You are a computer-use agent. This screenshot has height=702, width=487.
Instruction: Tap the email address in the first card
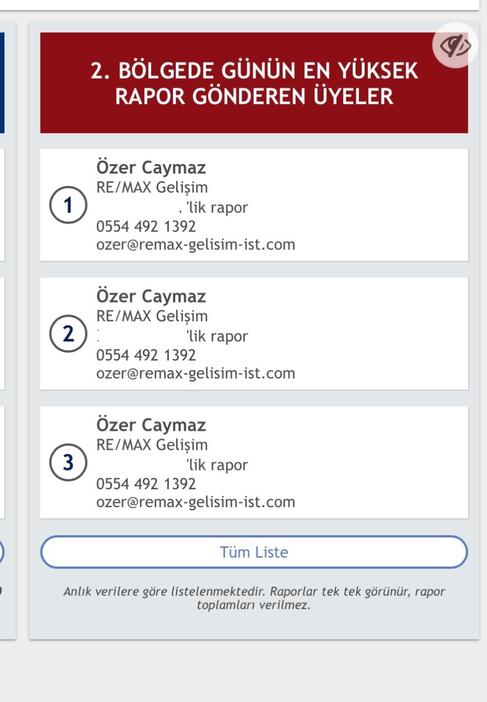[x=195, y=245]
